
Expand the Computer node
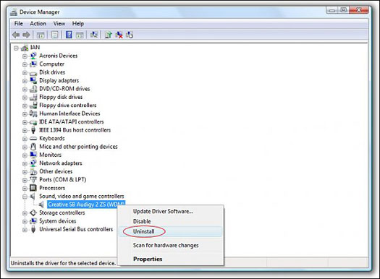pos(25,64)
